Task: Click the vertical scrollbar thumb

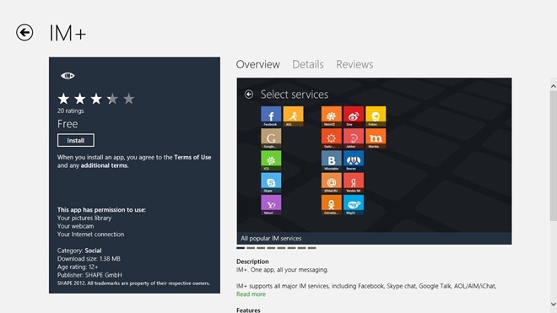Action: 553,156
